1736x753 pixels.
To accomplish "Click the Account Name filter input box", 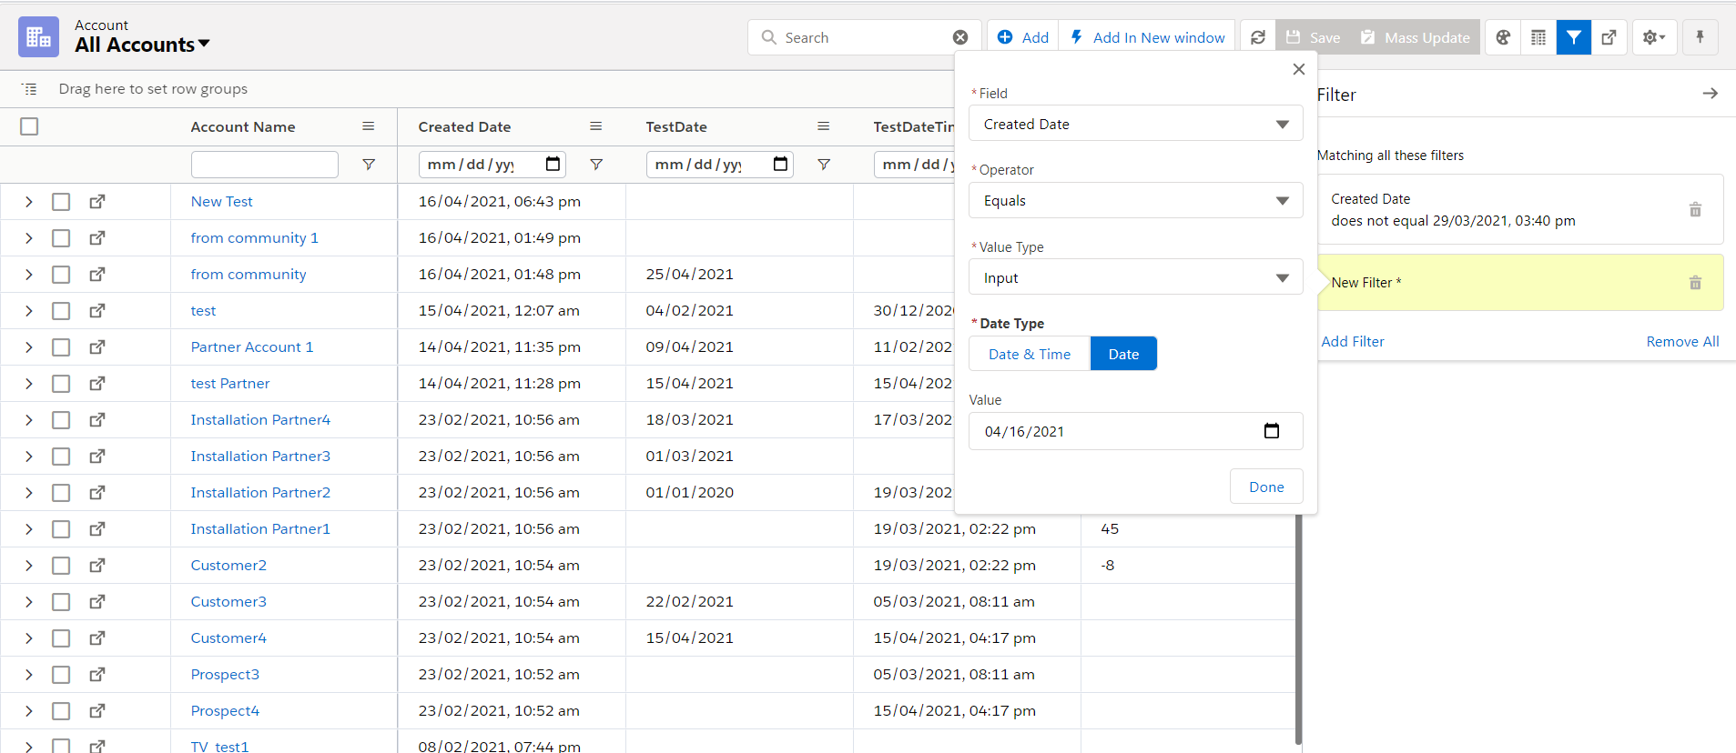I will click(x=265, y=165).
